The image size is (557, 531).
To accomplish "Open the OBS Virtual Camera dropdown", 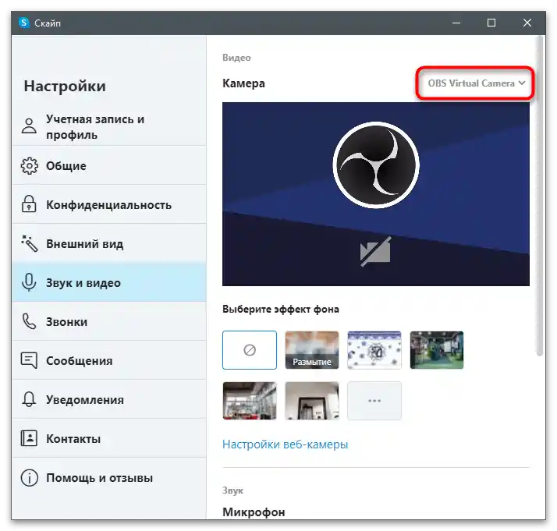I will coord(476,83).
